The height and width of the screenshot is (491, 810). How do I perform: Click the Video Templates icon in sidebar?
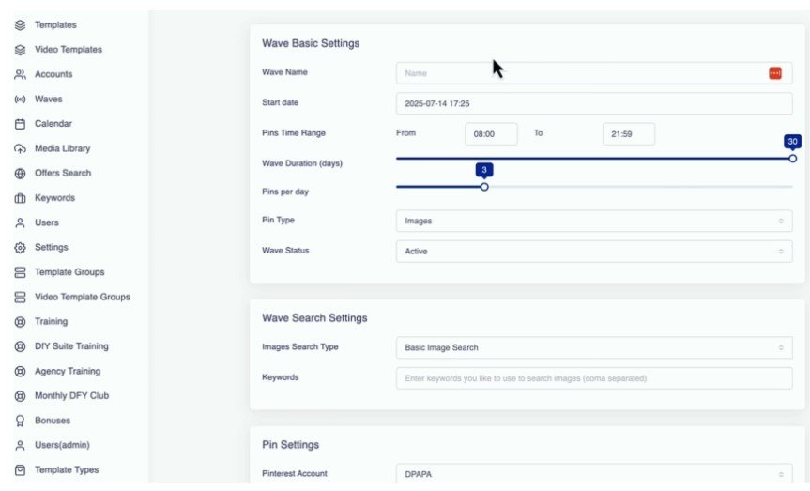20,50
